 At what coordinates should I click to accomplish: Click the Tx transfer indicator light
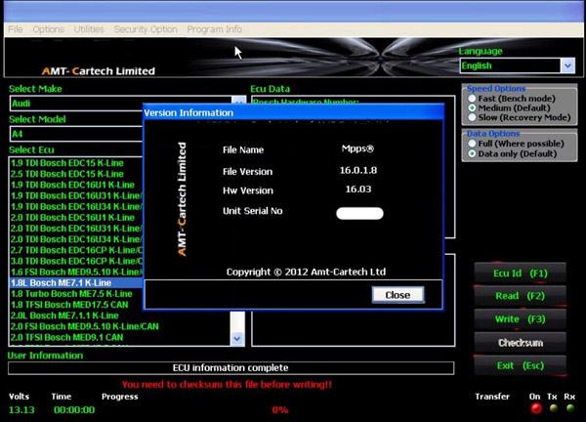(552, 410)
